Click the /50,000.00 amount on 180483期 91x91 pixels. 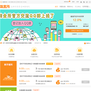(72, 84)
